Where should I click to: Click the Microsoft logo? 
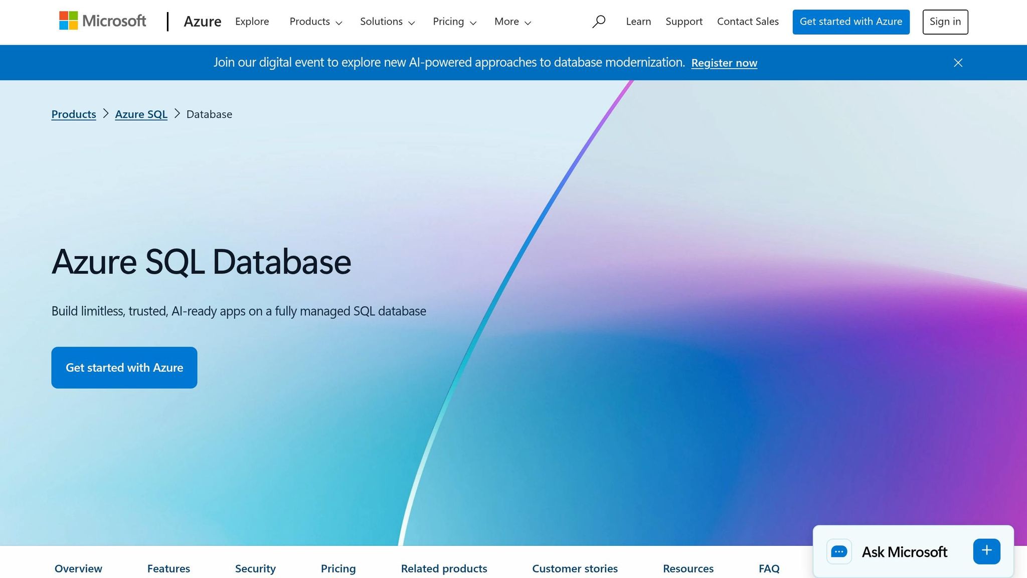[102, 21]
